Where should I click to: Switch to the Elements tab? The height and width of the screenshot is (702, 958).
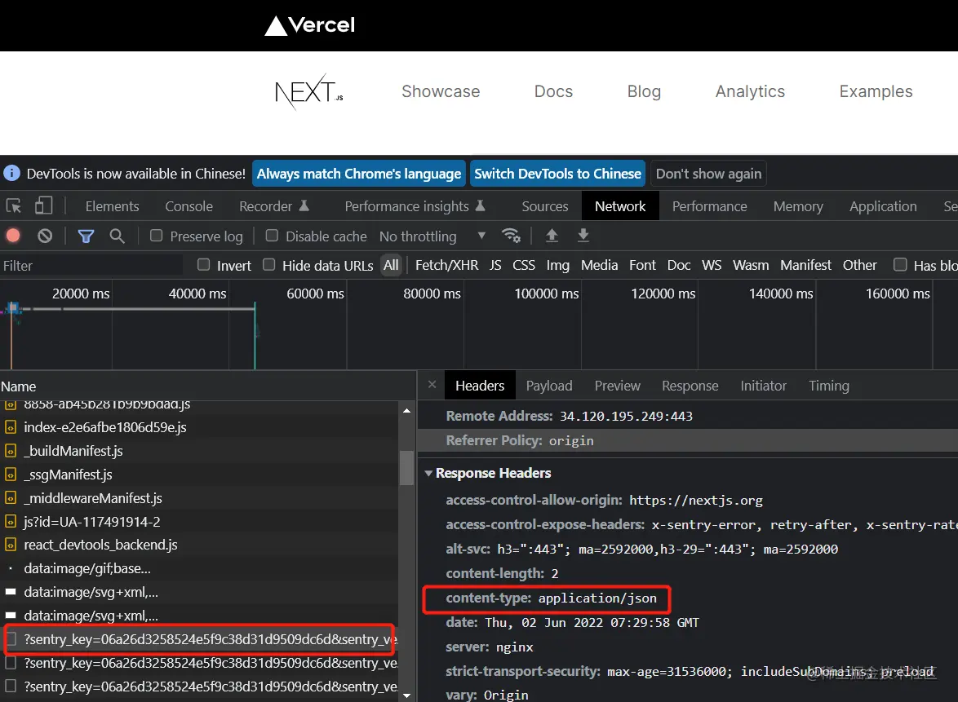[x=113, y=206]
